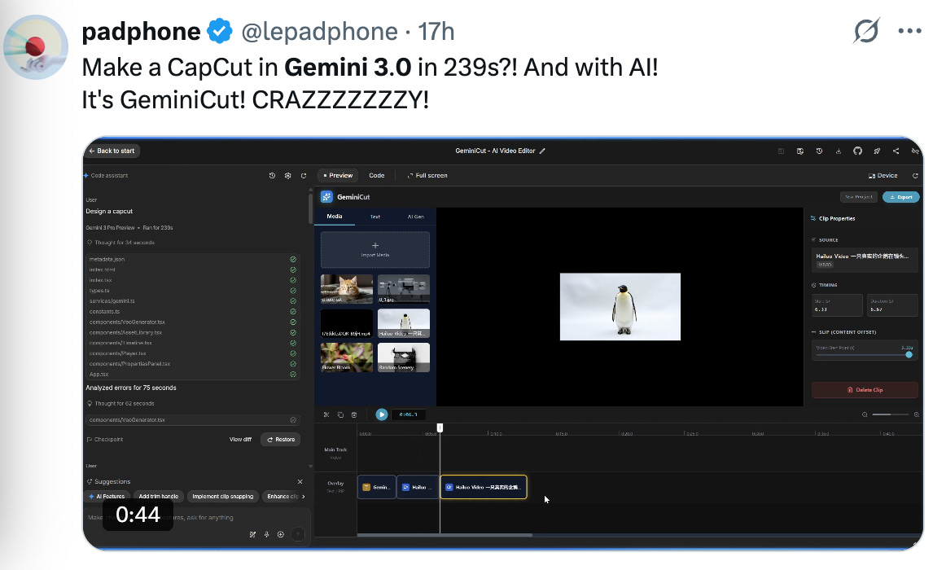Click the Full screen button

427,176
